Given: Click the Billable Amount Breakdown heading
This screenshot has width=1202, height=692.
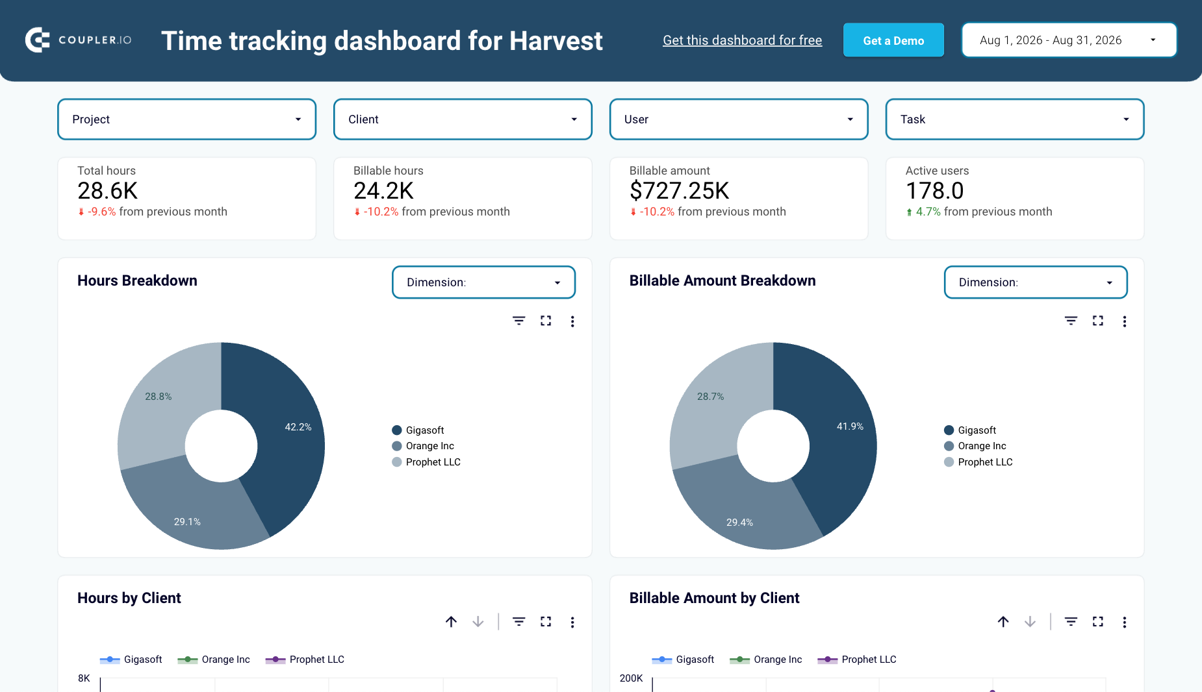Looking at the screenshot, I should 722,280.
